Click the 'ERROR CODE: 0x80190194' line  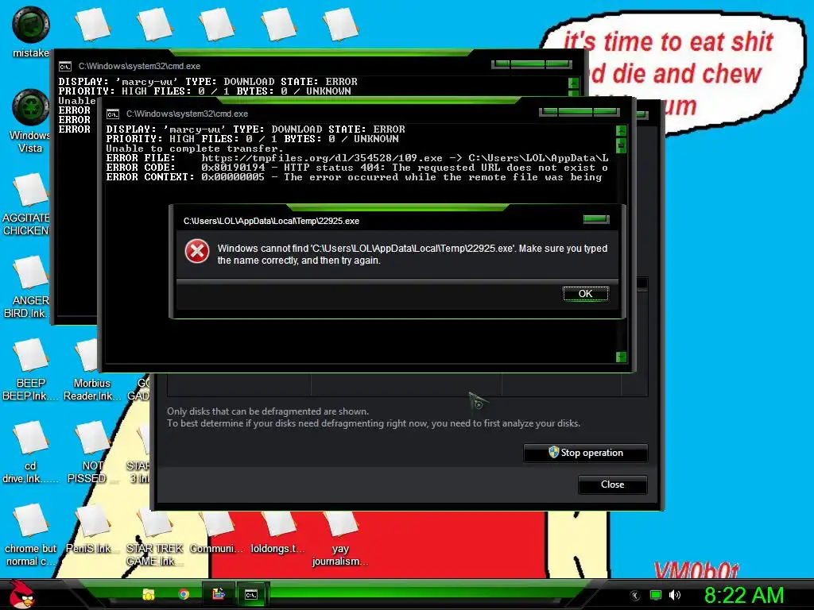tap(357, 168)
